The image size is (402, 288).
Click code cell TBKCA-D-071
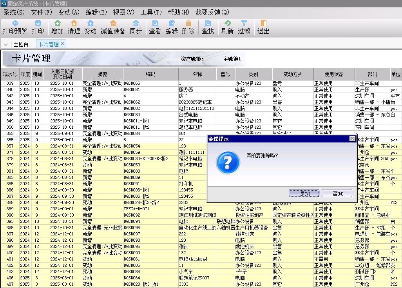pyautogui.click(x=151, y=209)
